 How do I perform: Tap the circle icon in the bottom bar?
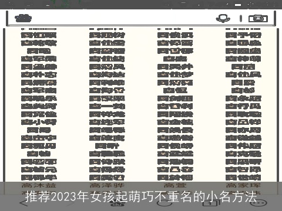[164, 203]
